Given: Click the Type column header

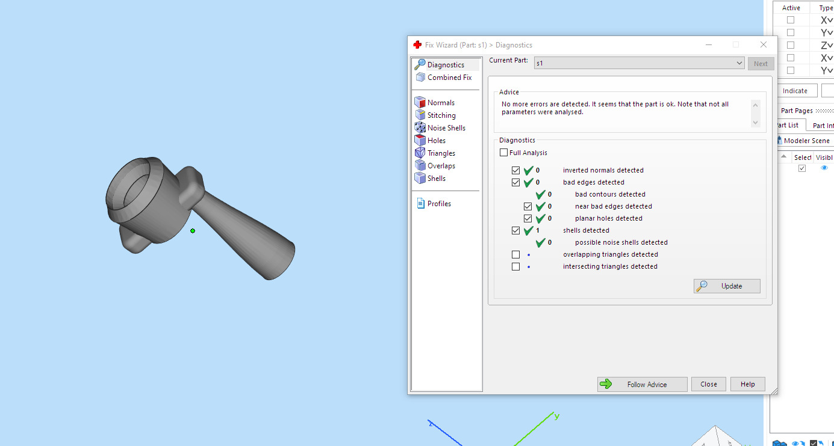Looking at the screenshot, I should point(826,8).
